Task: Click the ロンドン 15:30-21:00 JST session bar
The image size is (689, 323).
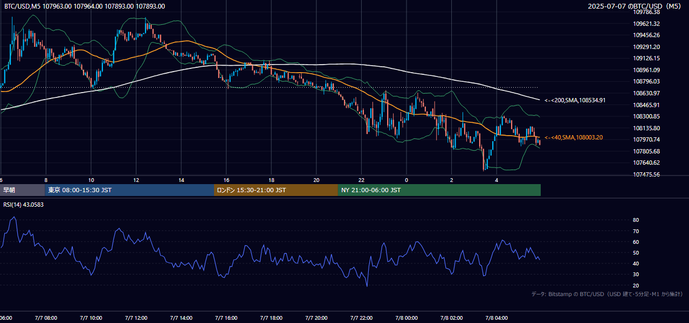Action: (x=276, y=190)
